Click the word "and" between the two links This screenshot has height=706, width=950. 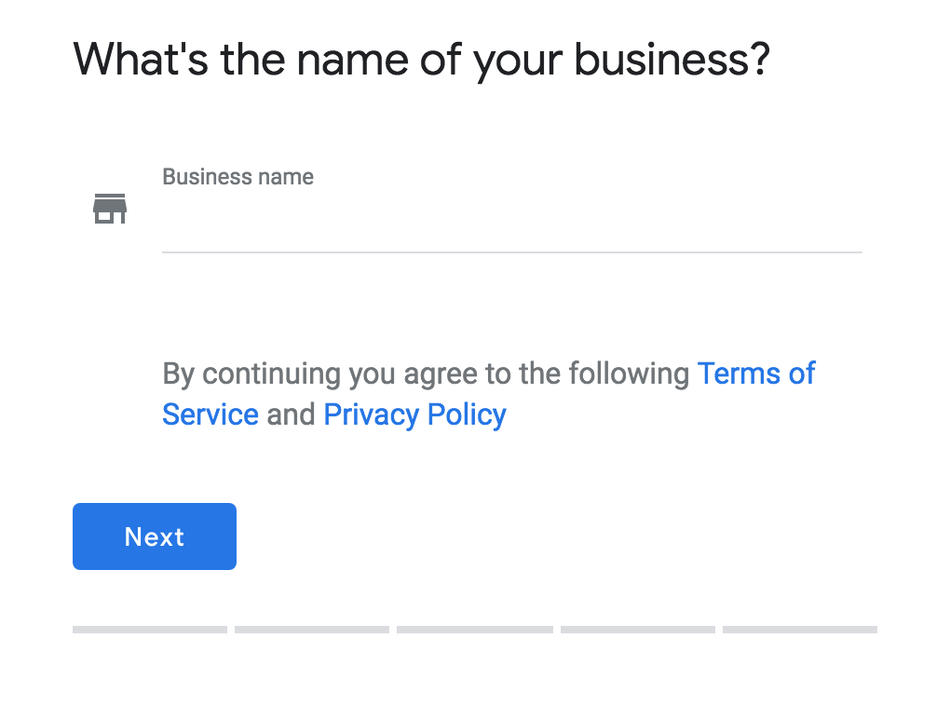pyautogui.click(x=291, y=415)
